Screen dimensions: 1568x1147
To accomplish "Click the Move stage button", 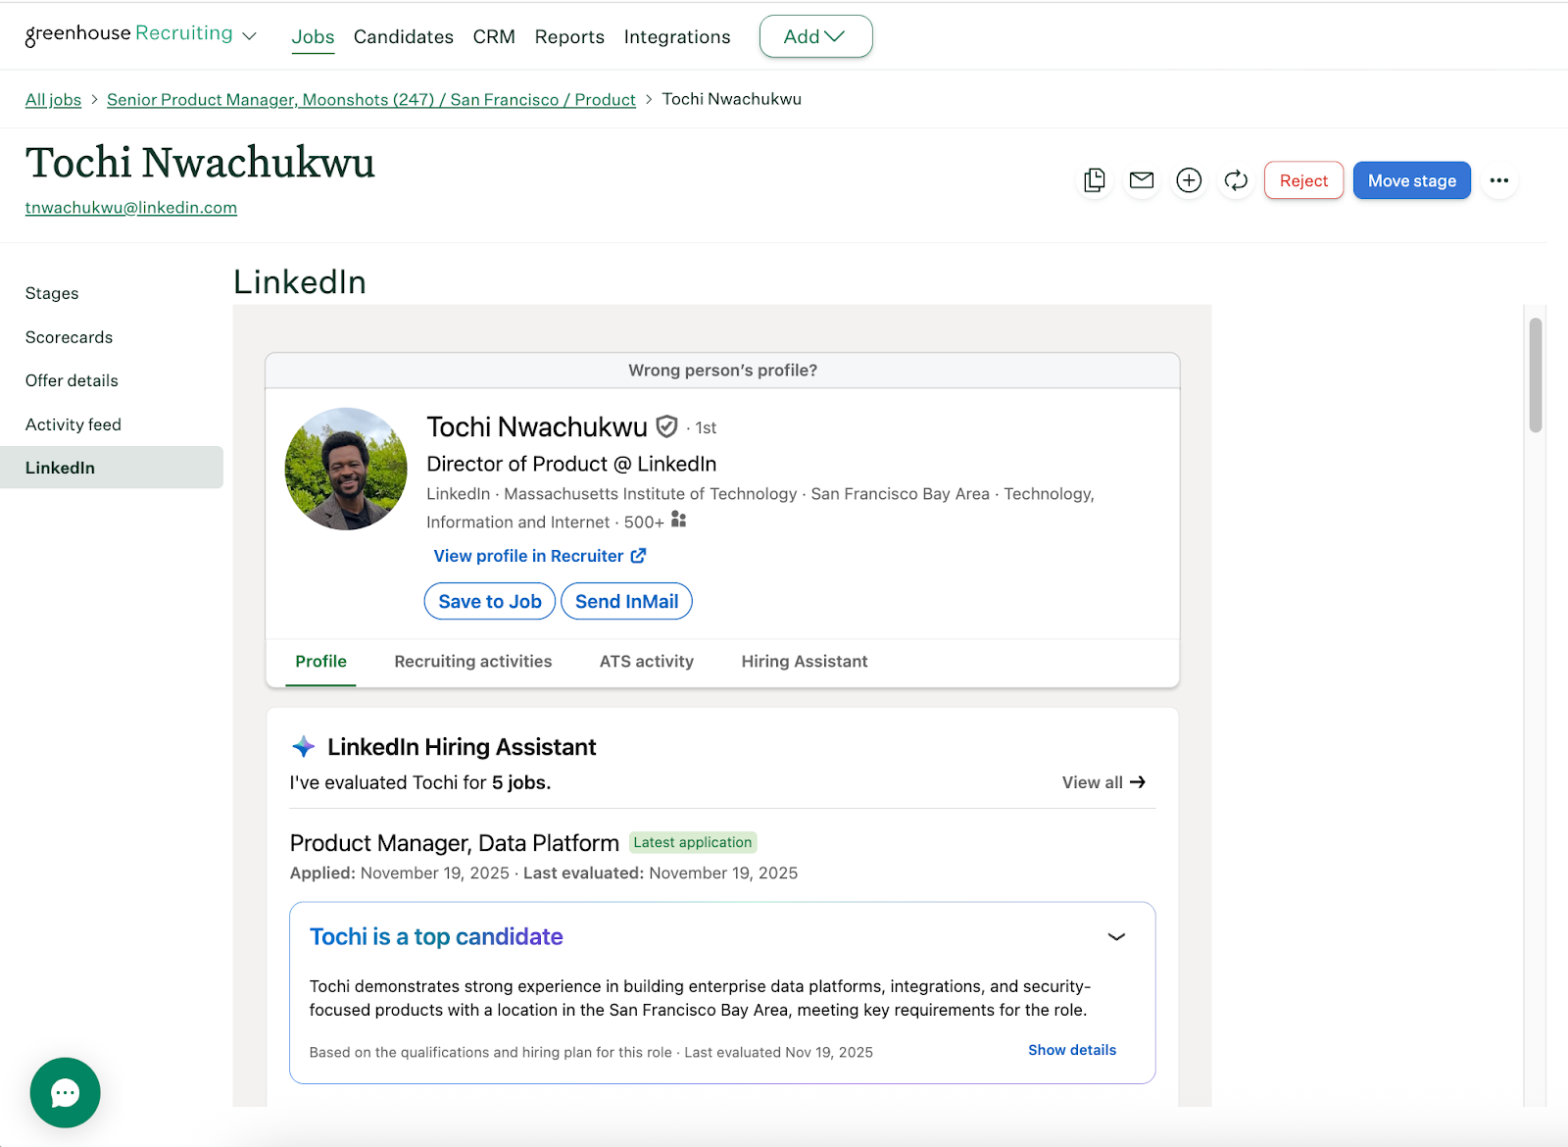I will pyautogui.click(x=1411, y=180).
